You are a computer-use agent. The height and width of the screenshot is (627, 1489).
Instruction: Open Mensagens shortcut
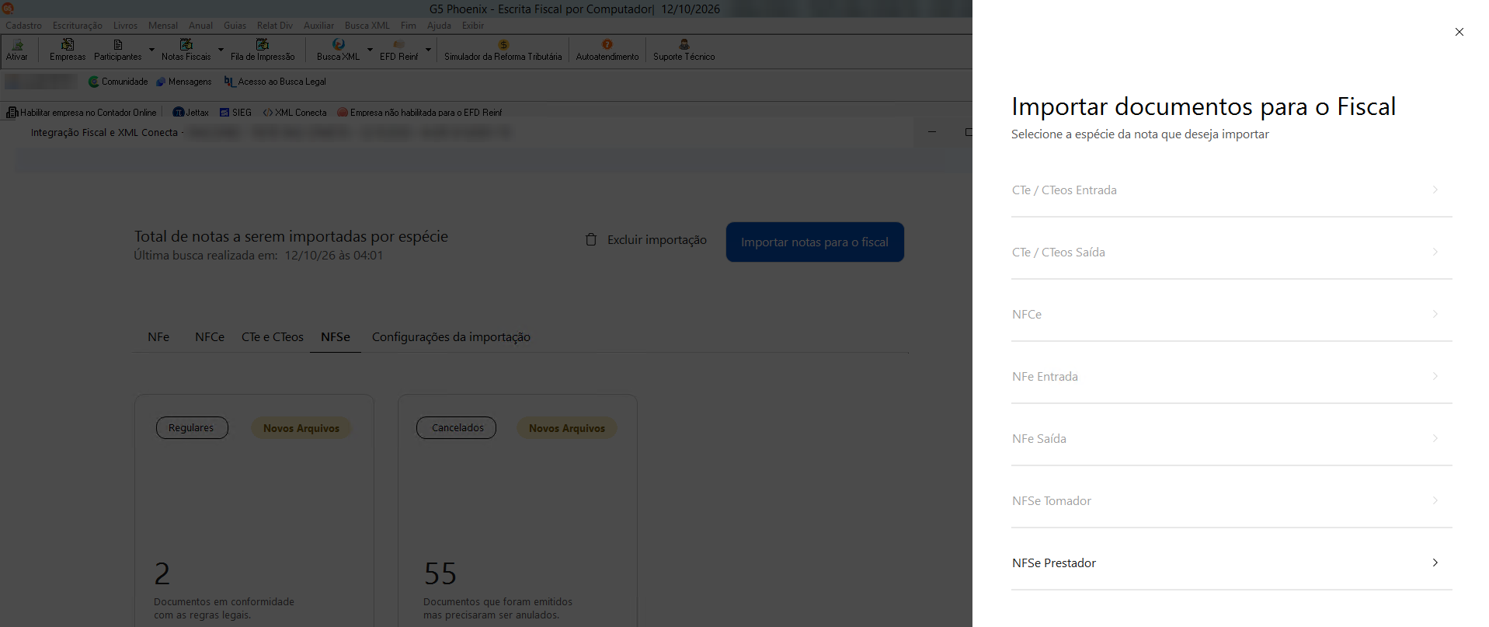(x=184, y=82)
